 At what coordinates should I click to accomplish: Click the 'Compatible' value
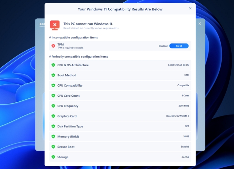click(183, 85)
